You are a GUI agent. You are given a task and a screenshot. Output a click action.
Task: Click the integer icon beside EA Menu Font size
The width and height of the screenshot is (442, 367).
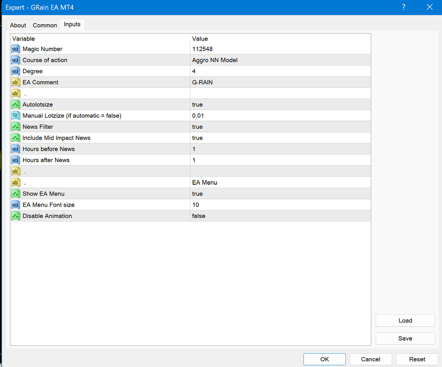tap(15, 205)
